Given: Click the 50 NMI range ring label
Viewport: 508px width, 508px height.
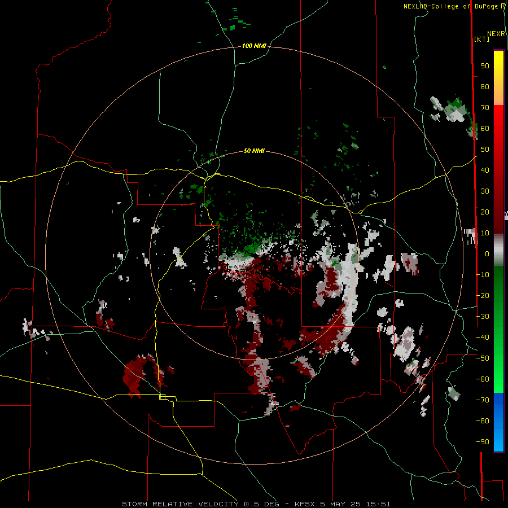Looking at the screenshot, I should [254, 151].
